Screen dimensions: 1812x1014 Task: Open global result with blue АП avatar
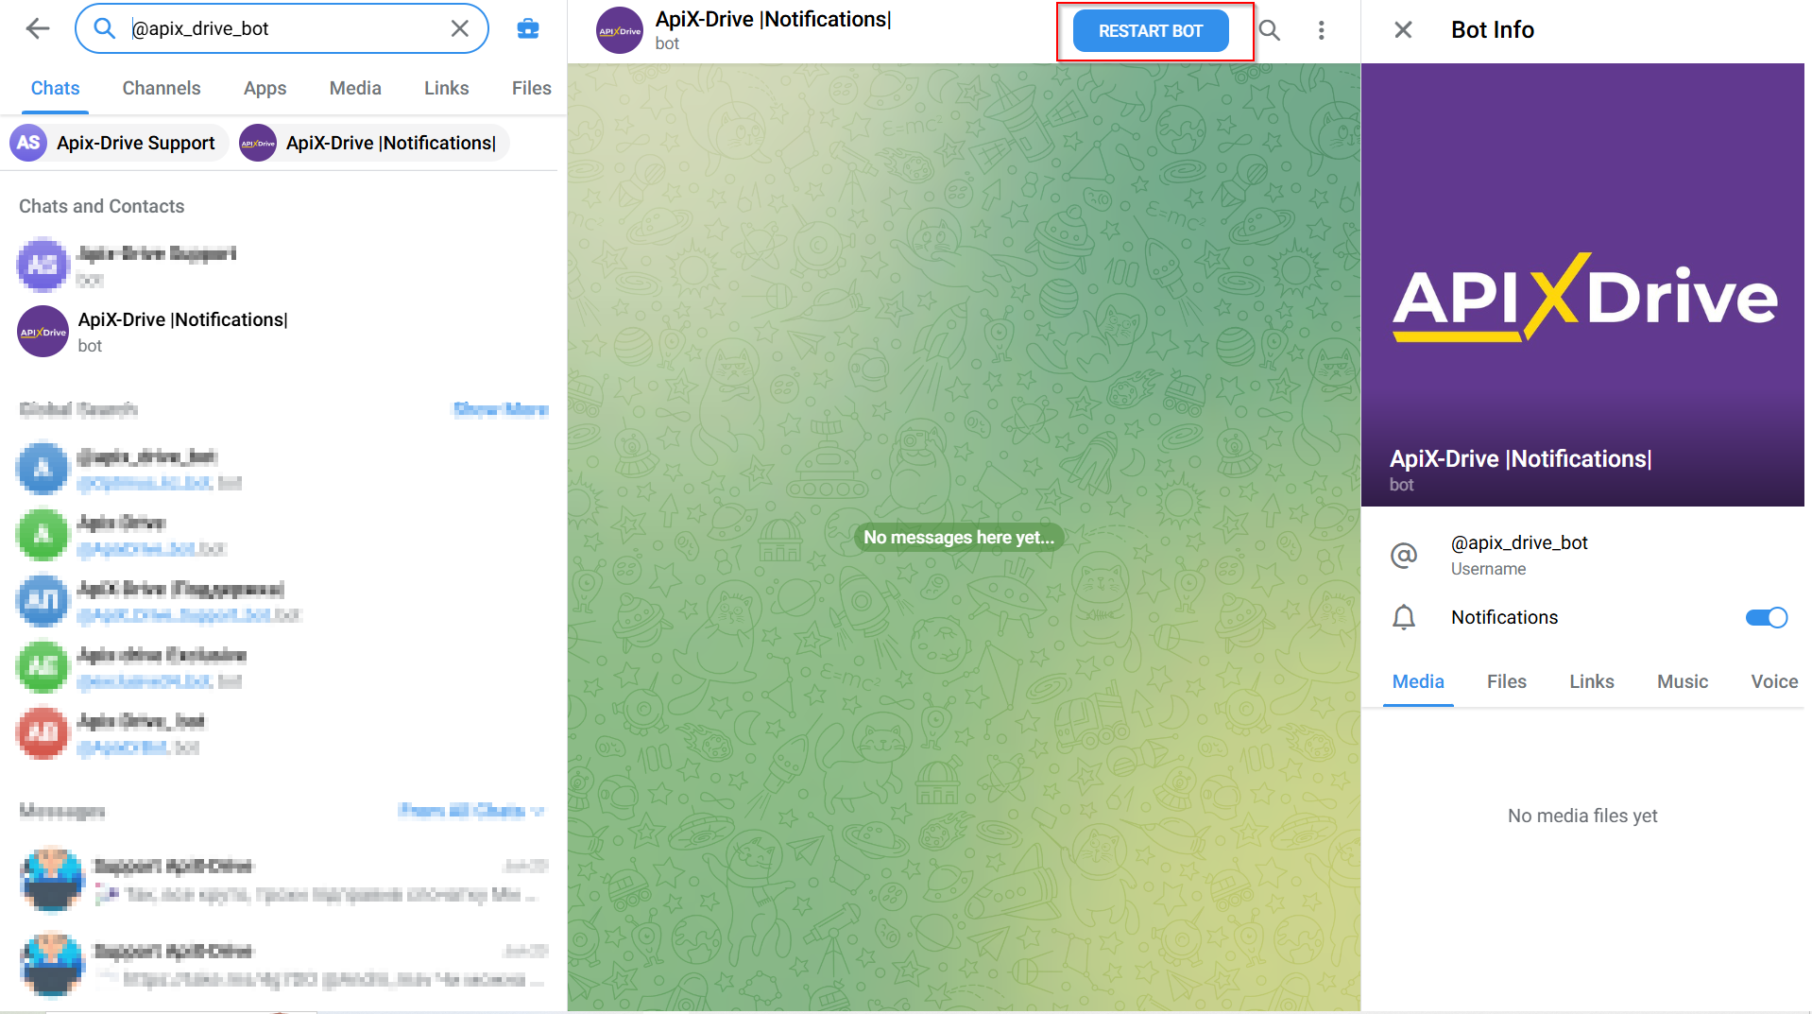click(x=282, y=601)
